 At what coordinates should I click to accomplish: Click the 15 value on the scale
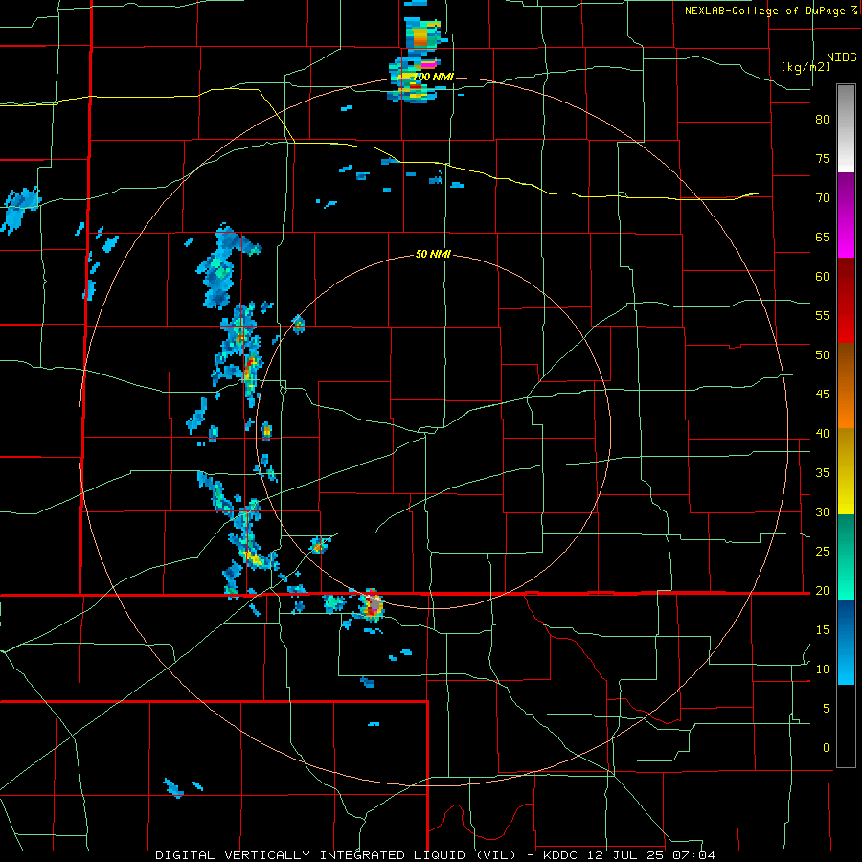823,630
